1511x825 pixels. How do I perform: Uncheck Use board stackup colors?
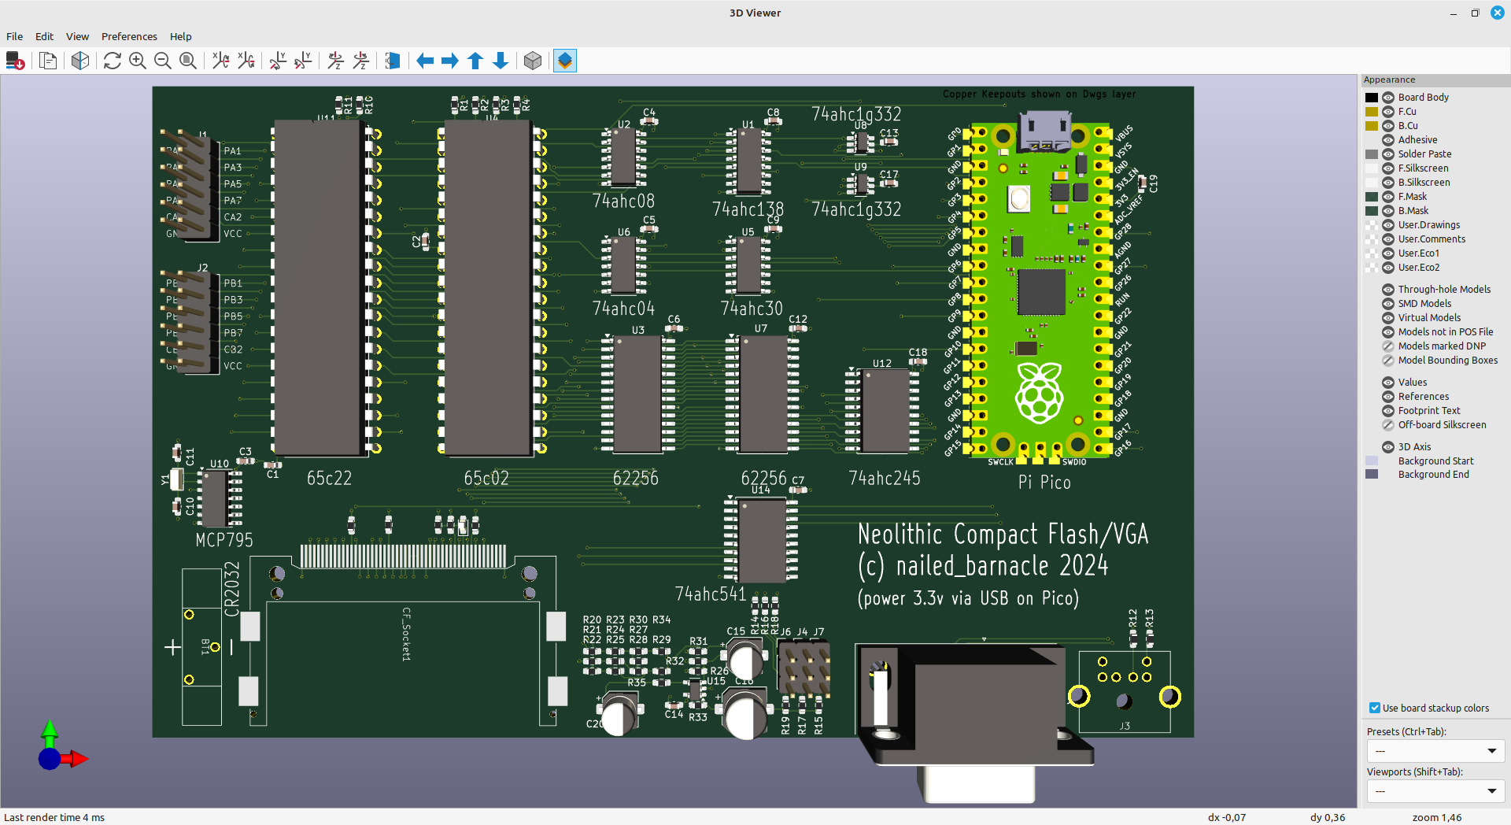tap(1375, 708)
